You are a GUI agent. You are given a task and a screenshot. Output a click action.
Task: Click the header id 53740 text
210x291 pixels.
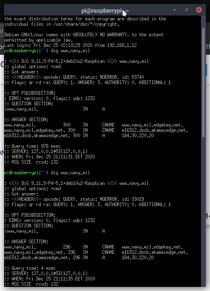(x=138, y=77)
